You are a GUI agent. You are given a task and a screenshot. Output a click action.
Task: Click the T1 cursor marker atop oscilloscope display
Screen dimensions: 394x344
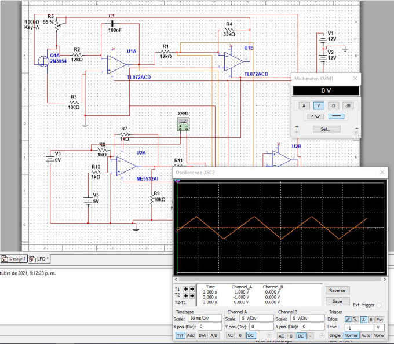(x=177, y=181)
